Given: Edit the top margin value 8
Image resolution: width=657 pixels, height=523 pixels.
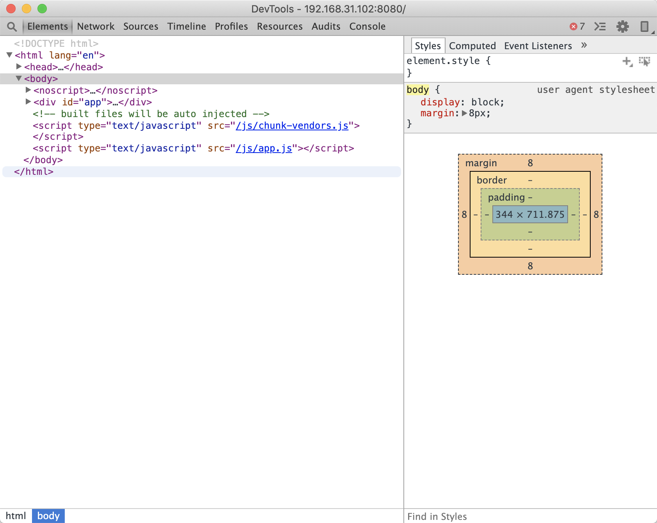Looking at the screenshot, I should pyautogui.click(x=530, y=163).
